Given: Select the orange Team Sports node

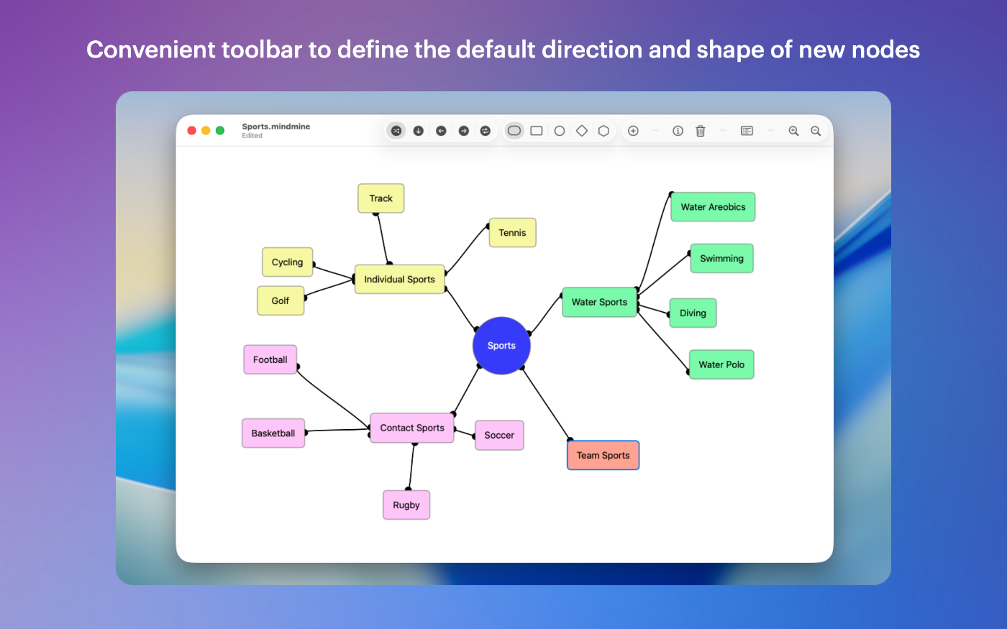Looking at the screenshot, I should tap(603, 455).
